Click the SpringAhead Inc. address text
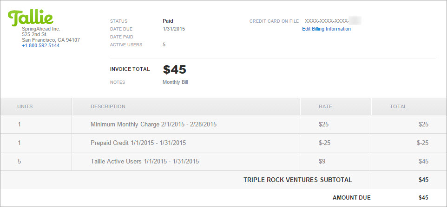 tap(51, 35)
